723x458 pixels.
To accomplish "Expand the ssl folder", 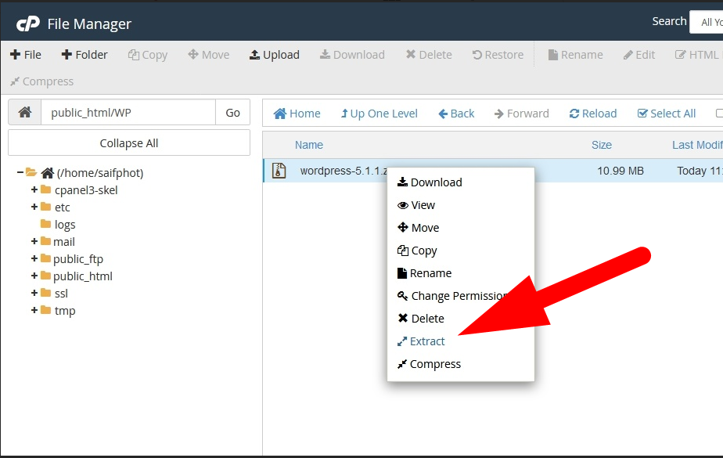I will tap(34, 293).
